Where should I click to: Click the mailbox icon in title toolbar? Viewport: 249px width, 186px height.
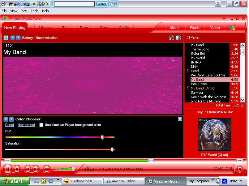(x=28, y=4)
